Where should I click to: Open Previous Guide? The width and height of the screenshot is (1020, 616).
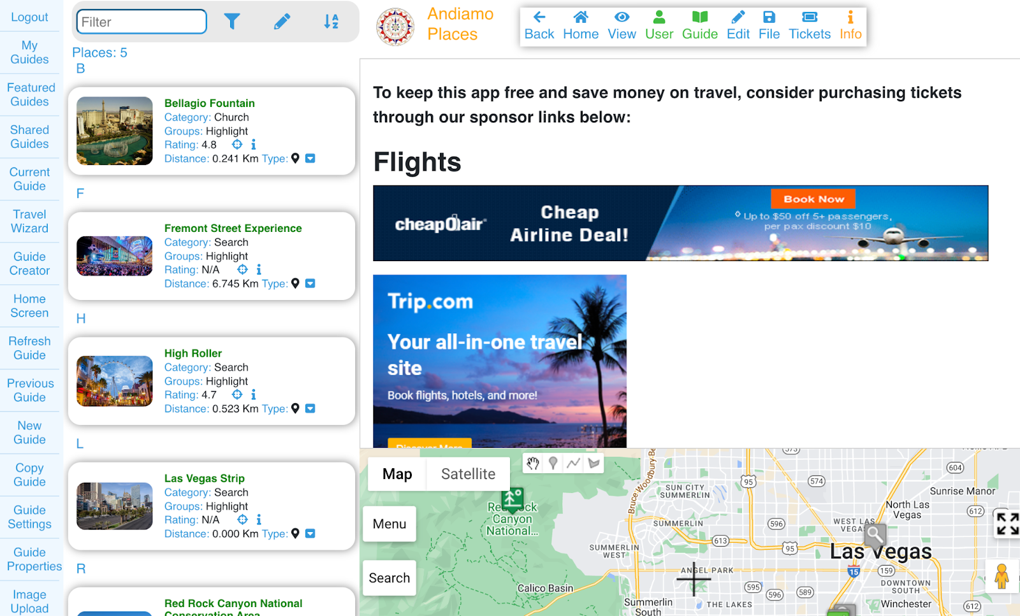[29, 390]
